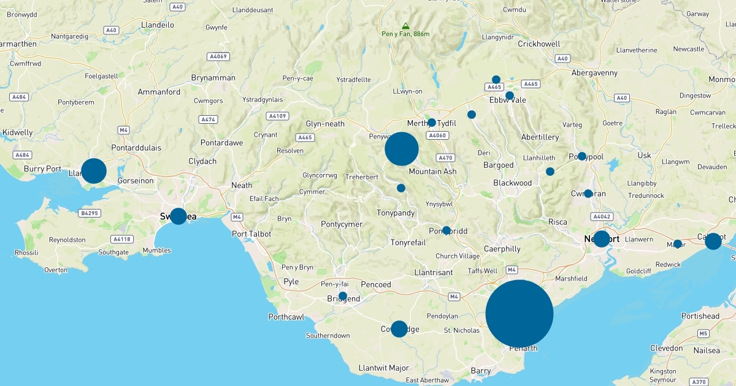Select the Llantwit Major label

(x=383, y=368)
